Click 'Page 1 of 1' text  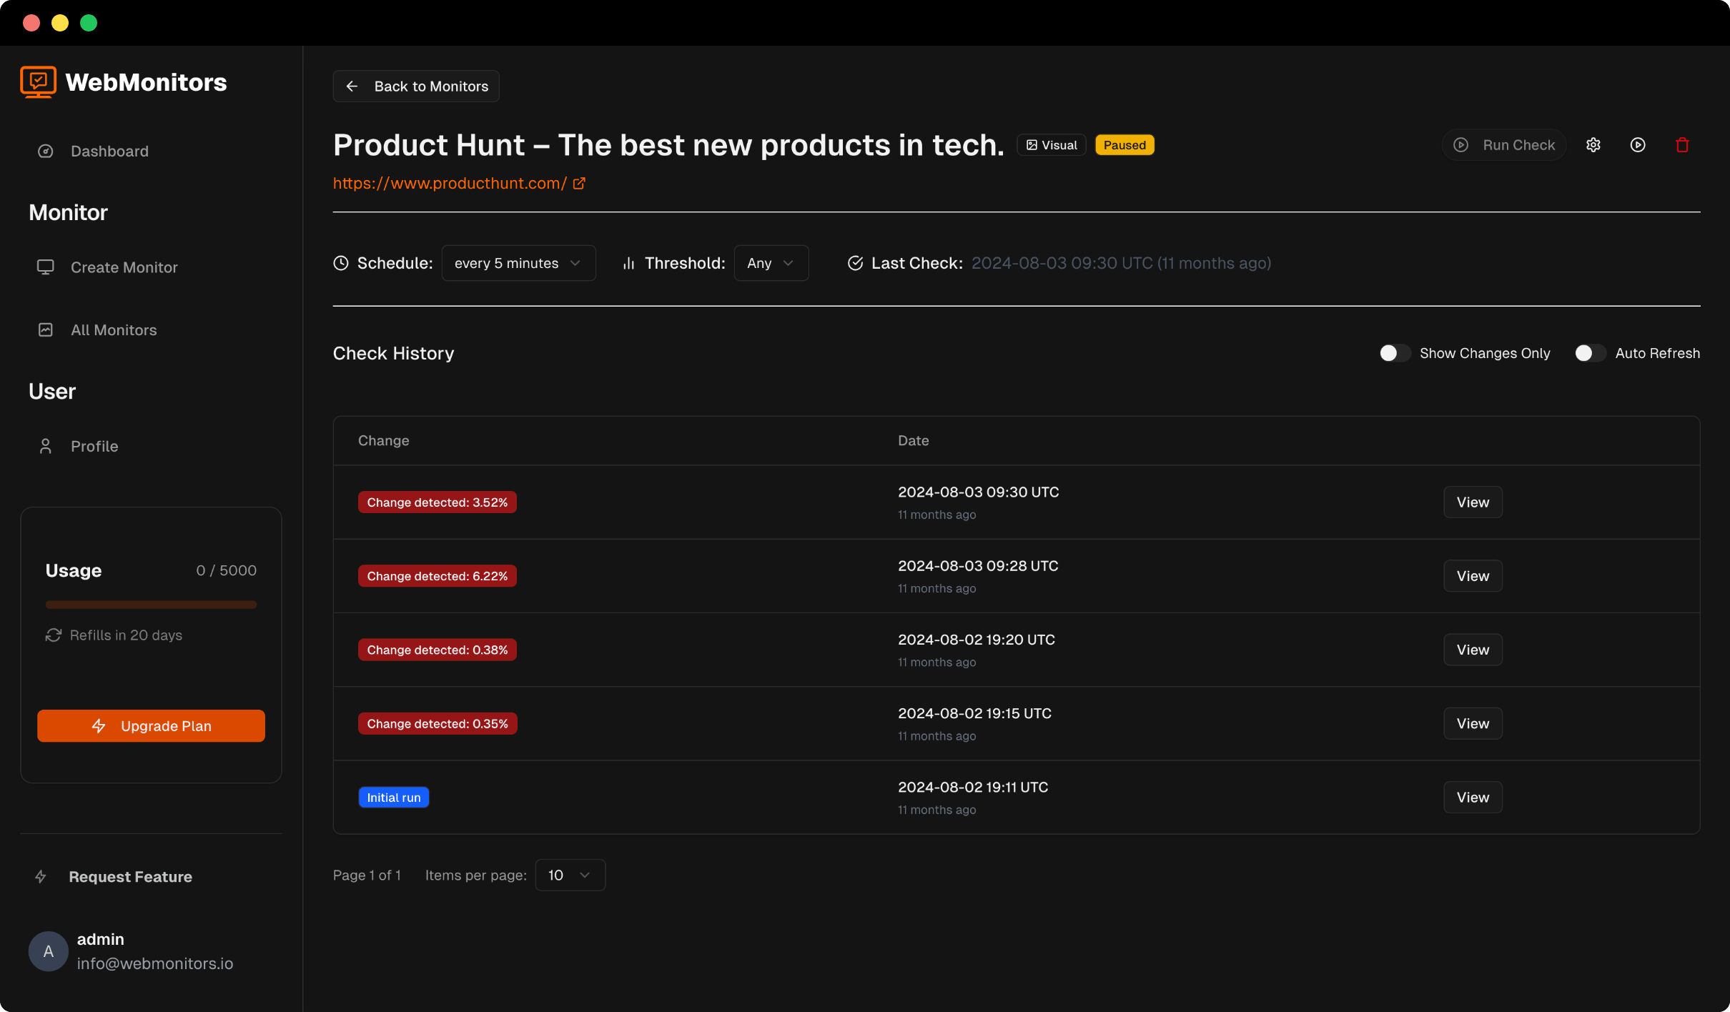[367, 875]
